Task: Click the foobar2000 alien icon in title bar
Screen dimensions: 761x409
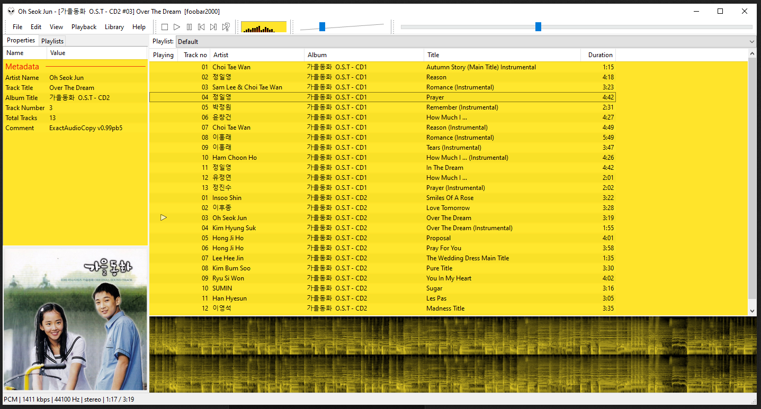Action: 11,11
